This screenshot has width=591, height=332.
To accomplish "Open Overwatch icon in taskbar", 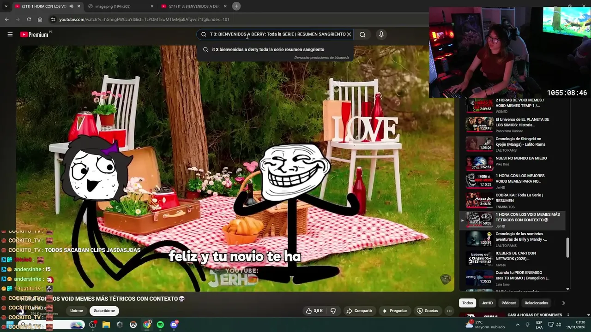I will [x=133, y=325].
